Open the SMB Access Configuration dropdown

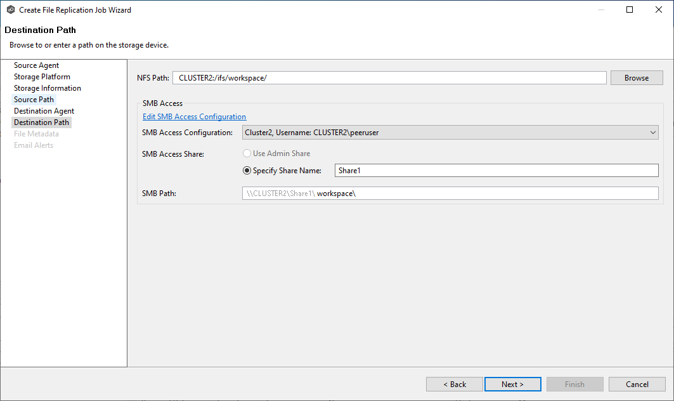pos(450,133)
